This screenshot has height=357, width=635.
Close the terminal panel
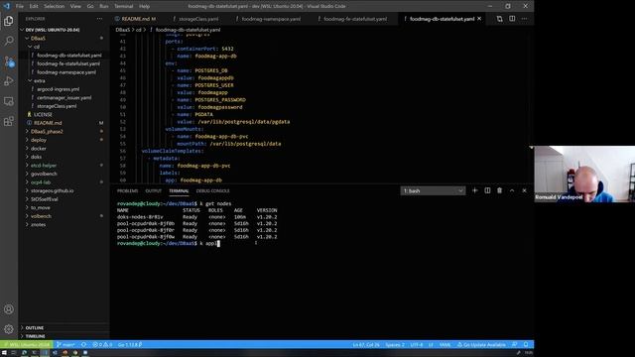click(x=524, y=190)
